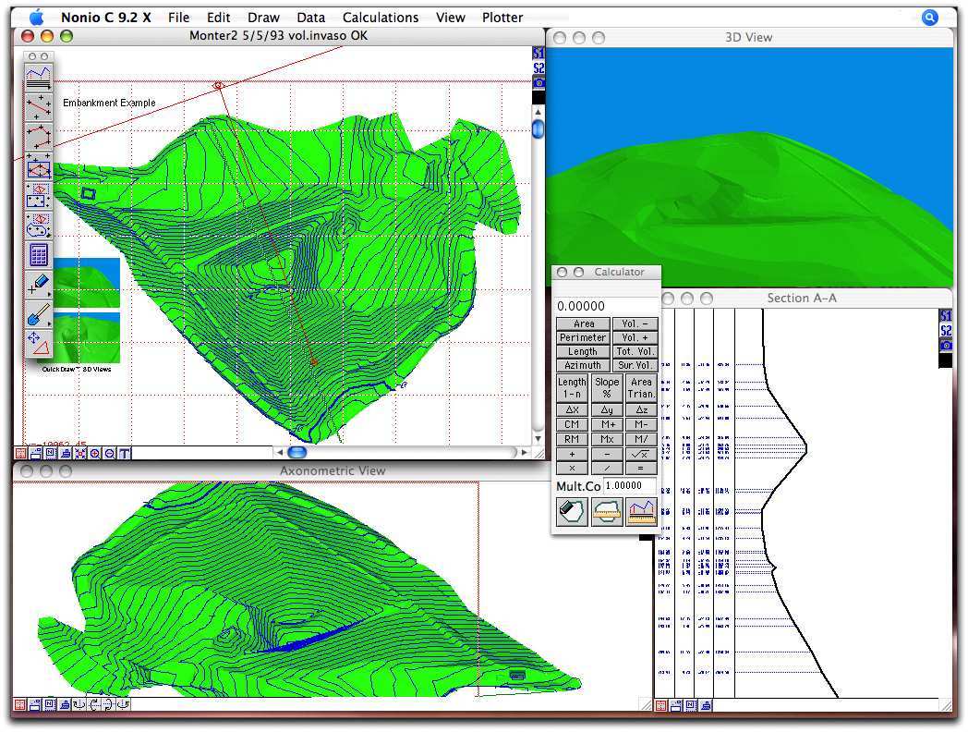
Task: Open the Apple menu
Action: pyautogui.click(x=37, y=18)
